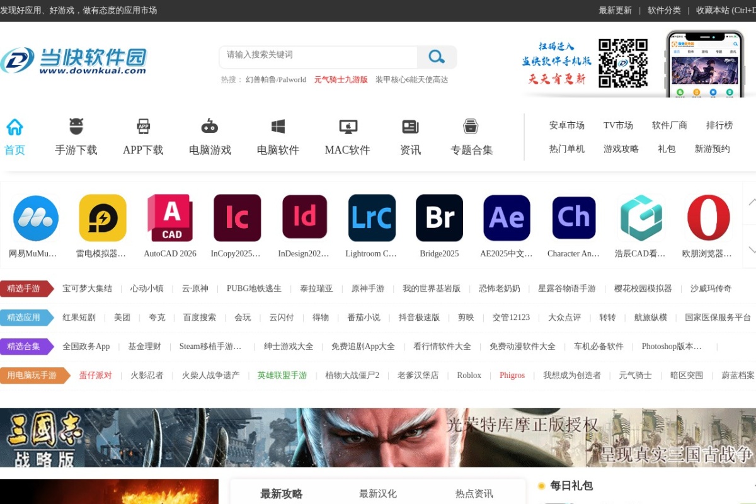Open 安卓市场 in the side navigation

[567, 125]
